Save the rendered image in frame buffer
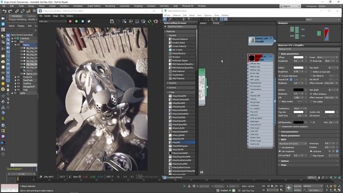Image resolution: width=343 pixels, height=193 pixels. 112,21
